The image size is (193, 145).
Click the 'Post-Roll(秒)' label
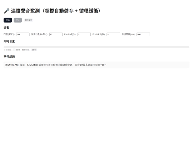pos(99,34)
